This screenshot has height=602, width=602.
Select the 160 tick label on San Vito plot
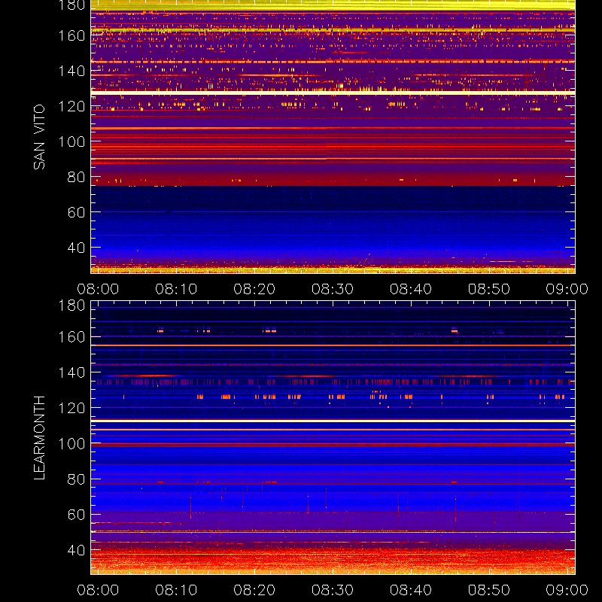[71, 35]
